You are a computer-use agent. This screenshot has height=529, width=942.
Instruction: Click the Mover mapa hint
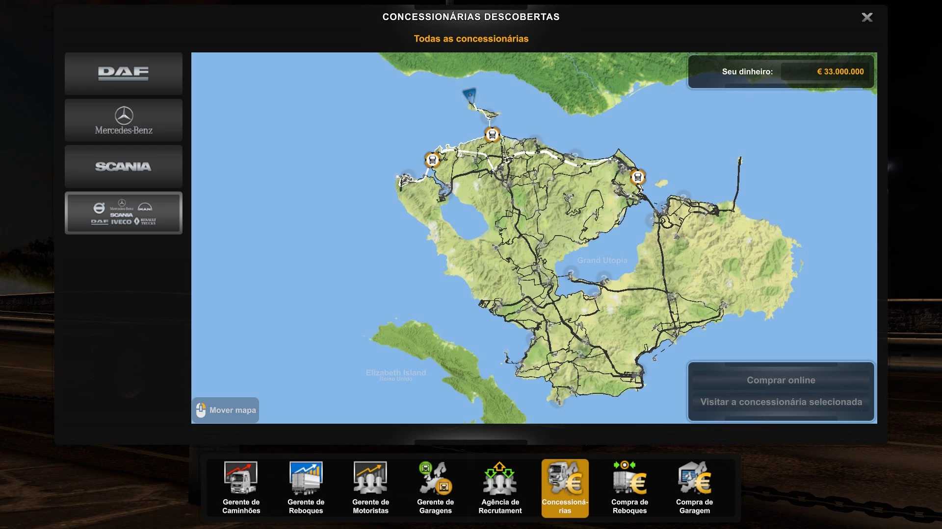pos(226,410)
